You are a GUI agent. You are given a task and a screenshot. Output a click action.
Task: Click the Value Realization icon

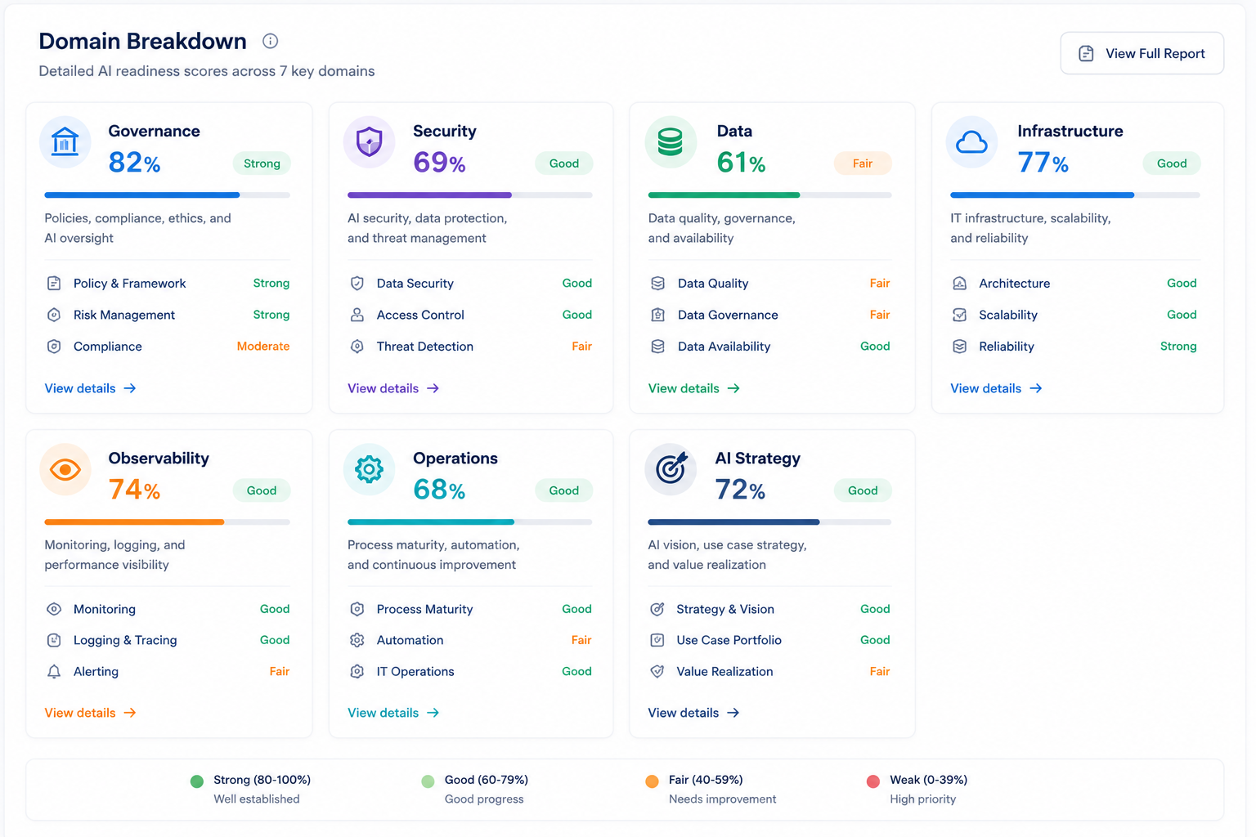[x=657, y=672]
